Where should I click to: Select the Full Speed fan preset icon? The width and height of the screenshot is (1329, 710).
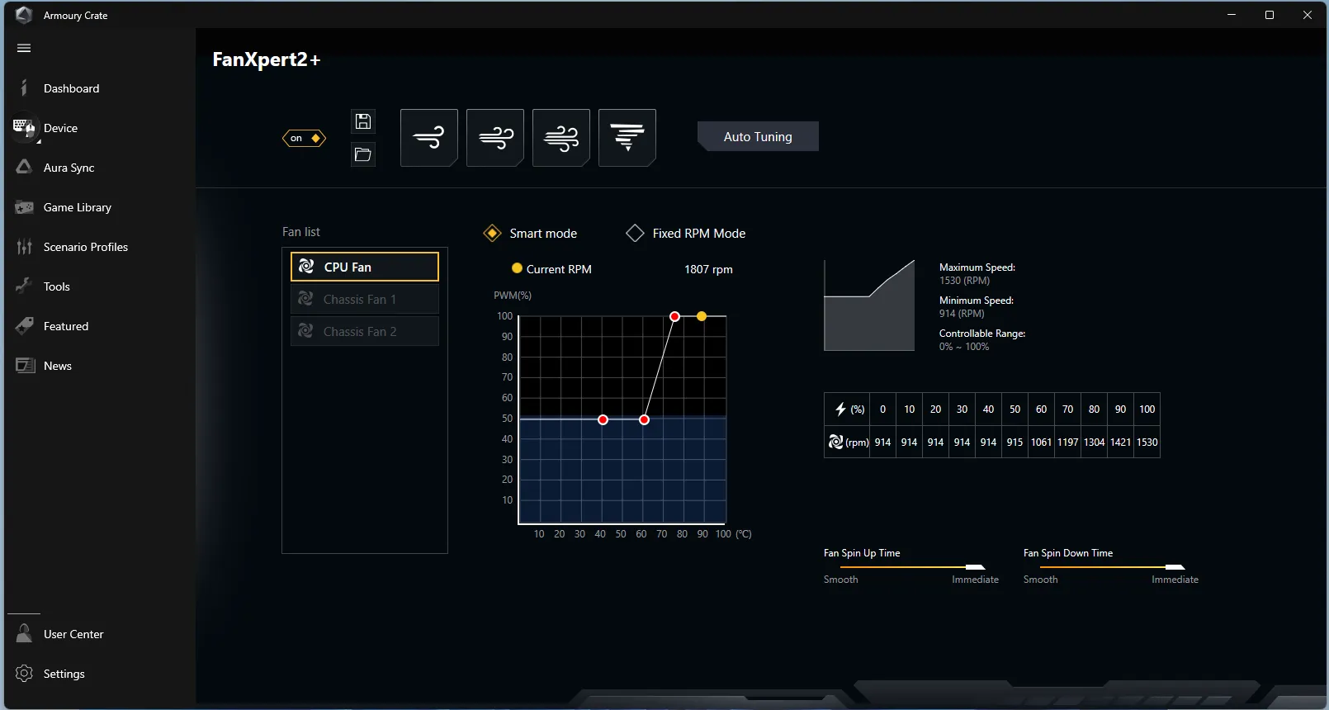click(627, 137)
